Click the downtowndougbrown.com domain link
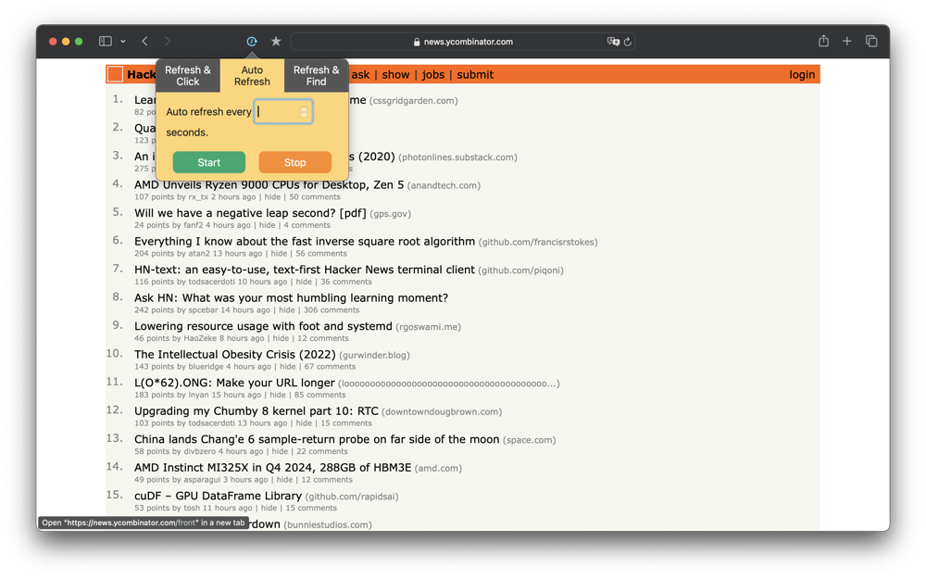The width and height of the screenshot is (926, 579). click(x=442, y=412)
